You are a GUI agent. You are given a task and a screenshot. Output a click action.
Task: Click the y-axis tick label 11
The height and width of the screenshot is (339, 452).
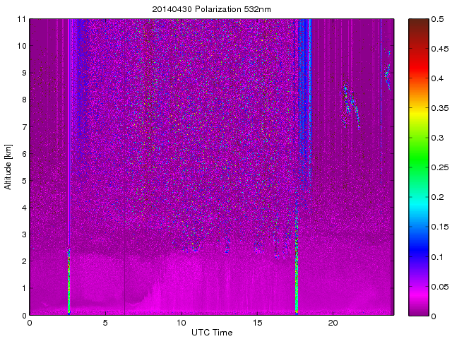(21, 19)
